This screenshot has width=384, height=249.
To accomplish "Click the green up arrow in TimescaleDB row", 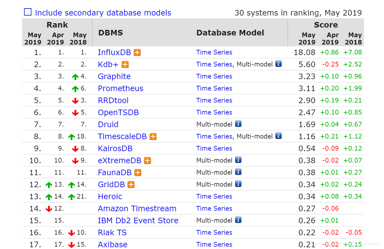I will point(71,137).
